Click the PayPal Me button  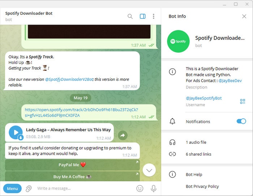point(72,165)
